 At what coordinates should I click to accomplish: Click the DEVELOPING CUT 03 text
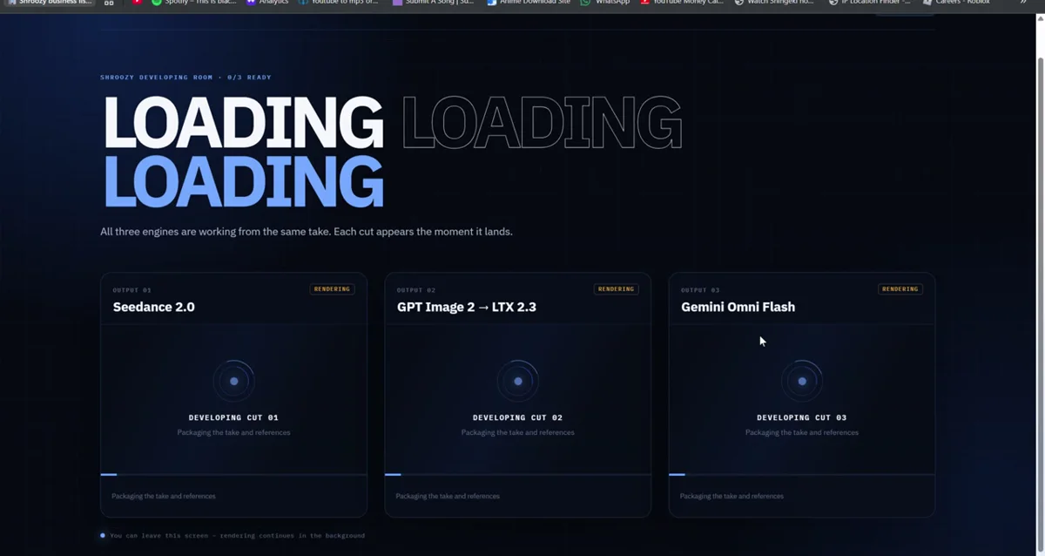[802, 417]
